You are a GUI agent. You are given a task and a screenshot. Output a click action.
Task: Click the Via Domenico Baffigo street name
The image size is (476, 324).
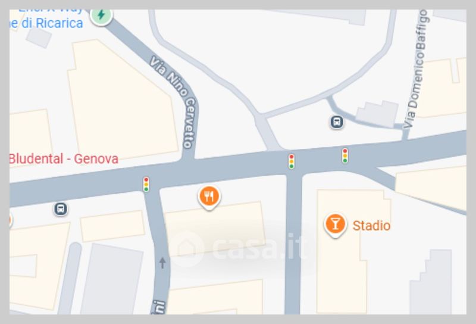click(x=416, y=68)
